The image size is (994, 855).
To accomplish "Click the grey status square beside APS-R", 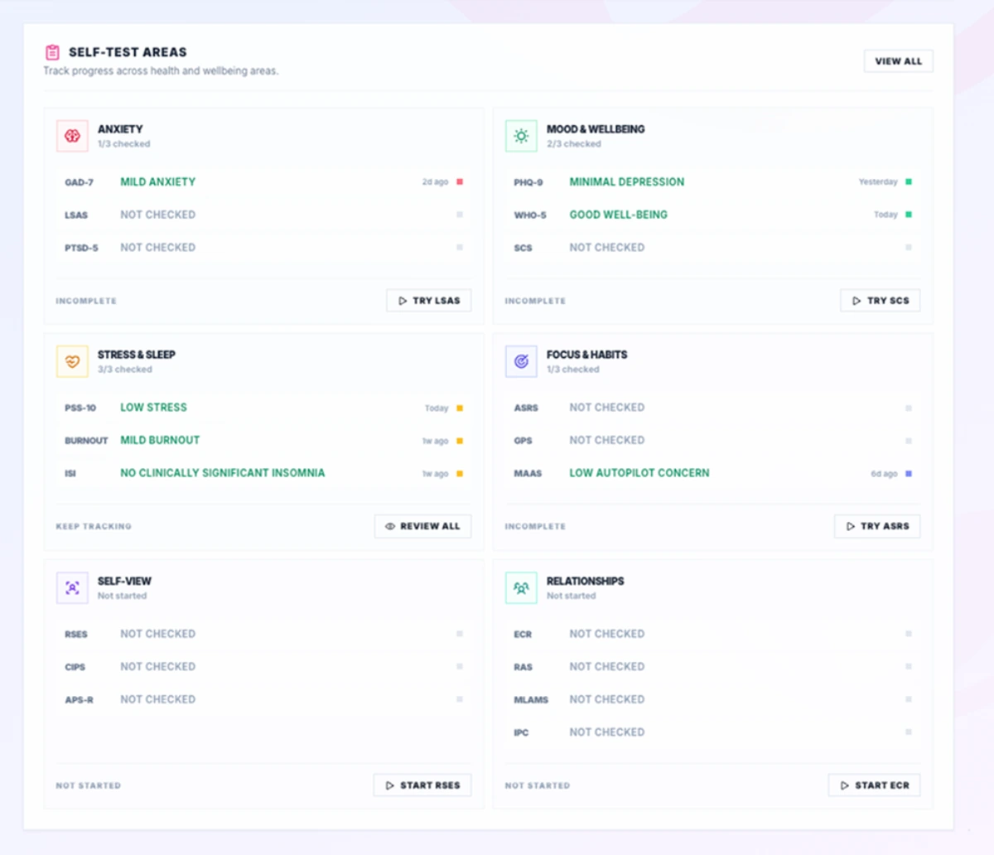I will (x=460, y=699).
